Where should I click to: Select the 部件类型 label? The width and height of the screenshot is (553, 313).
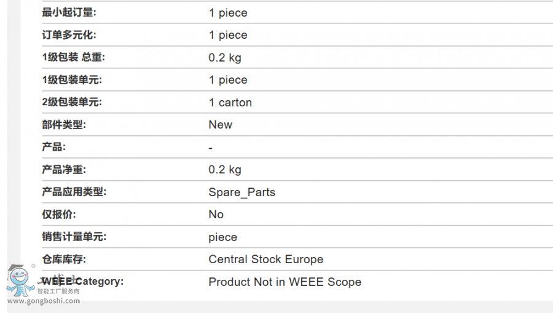pyautogui.click(x=64, y=125)
